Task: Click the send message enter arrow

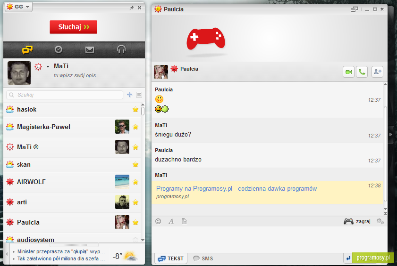Action: pos(348,258)
